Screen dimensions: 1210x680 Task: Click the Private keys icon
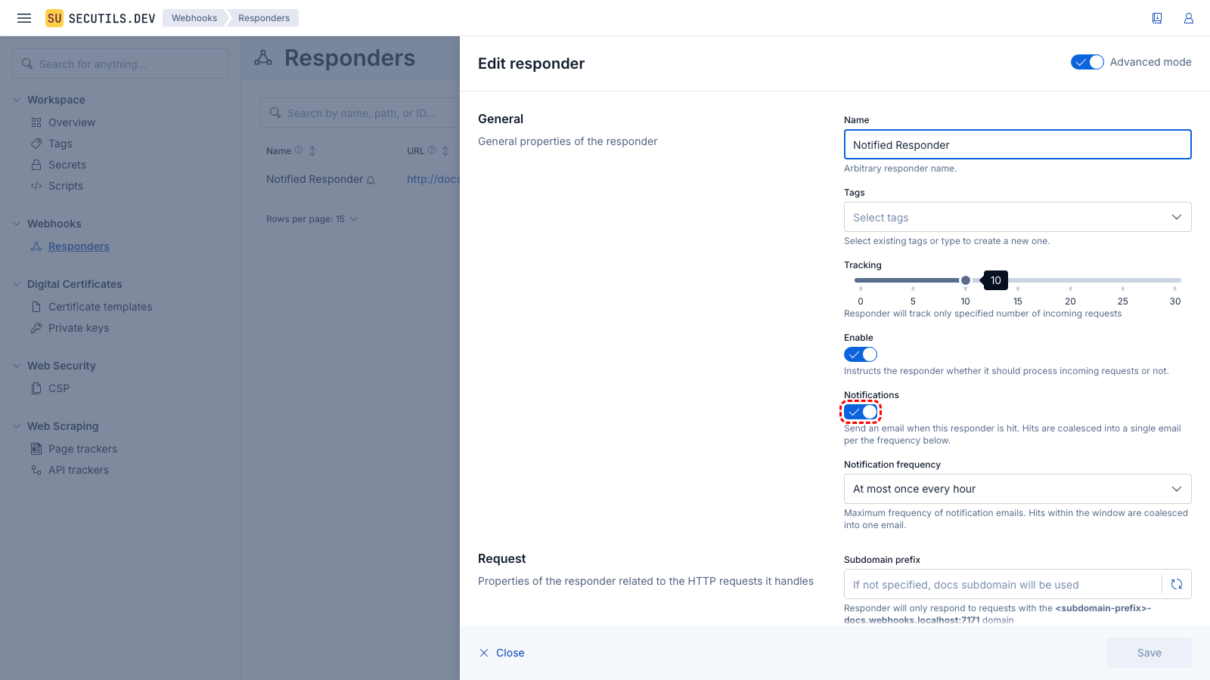tap(36, 328)
